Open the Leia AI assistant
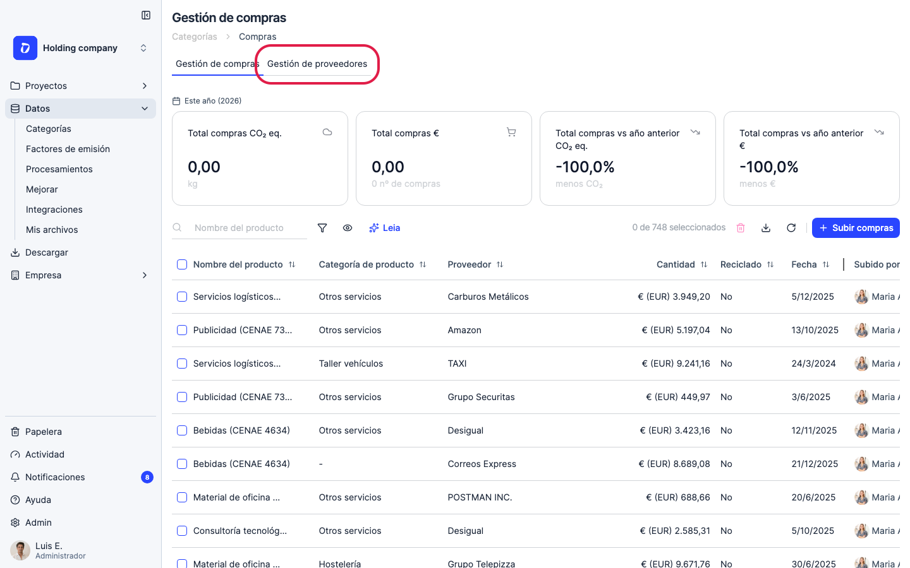This screenshot has width=910, height=568. pyautogui.click(x=384, y=228)
